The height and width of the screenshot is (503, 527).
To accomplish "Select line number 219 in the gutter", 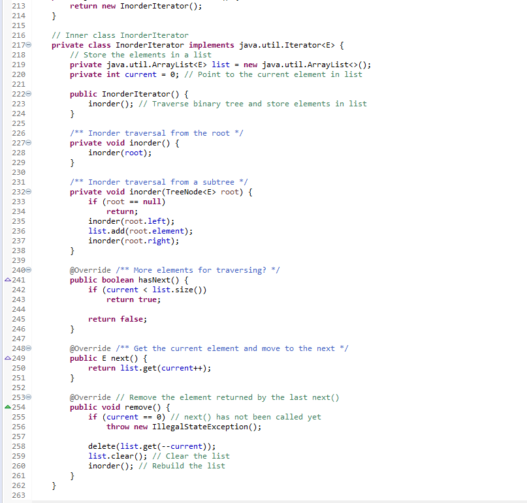I will [18, 64].
